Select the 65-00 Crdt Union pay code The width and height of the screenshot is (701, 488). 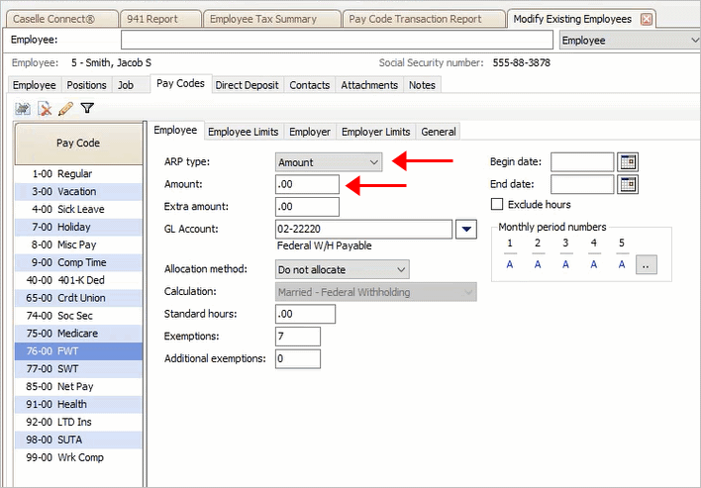click(78, 298)
